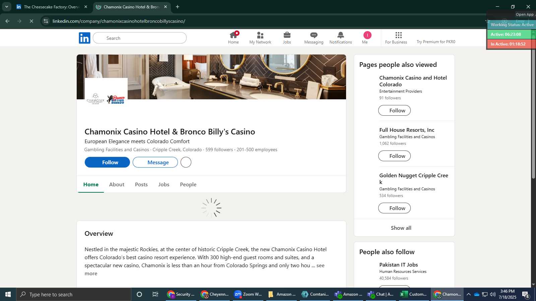
Task: Open Zoom Workplace from taskbar
Action: click(x=248, y=294)
